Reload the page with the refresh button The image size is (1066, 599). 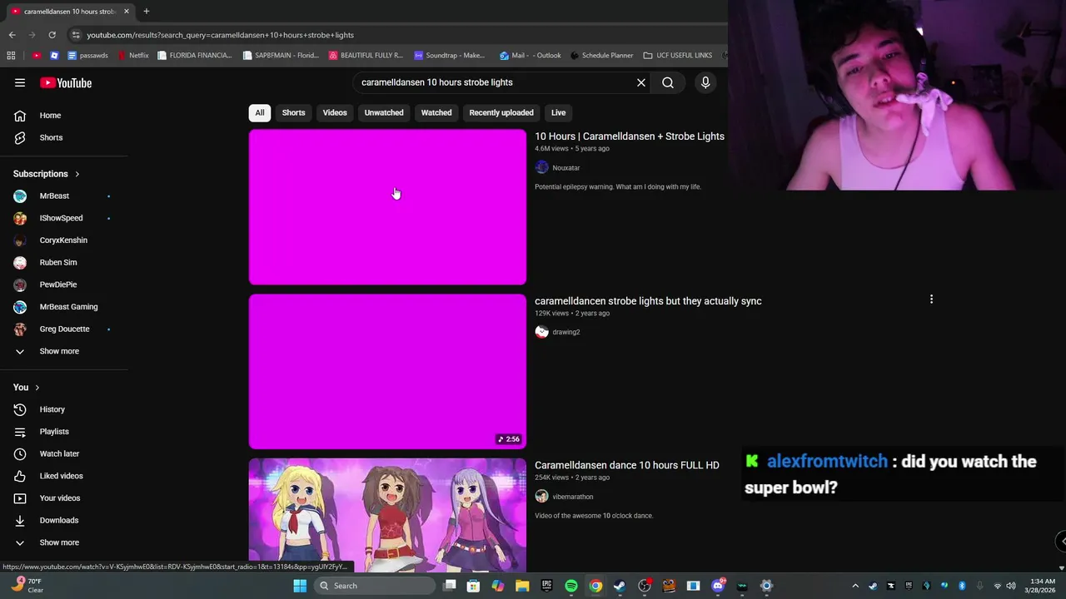[52, 35]
